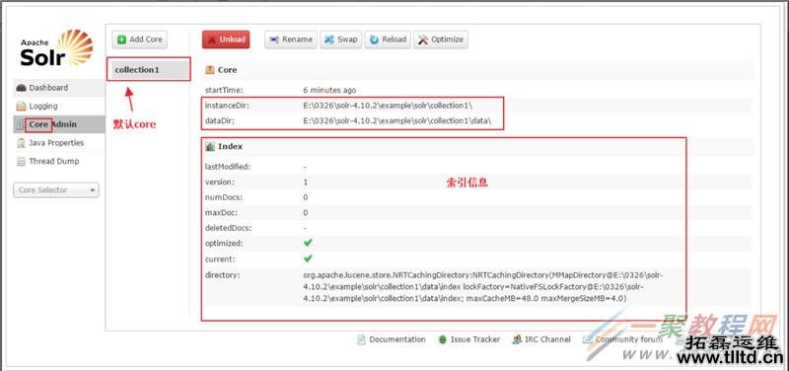Click green plus icon on Add Core
789x371 pixels.
tap(121, 39)
